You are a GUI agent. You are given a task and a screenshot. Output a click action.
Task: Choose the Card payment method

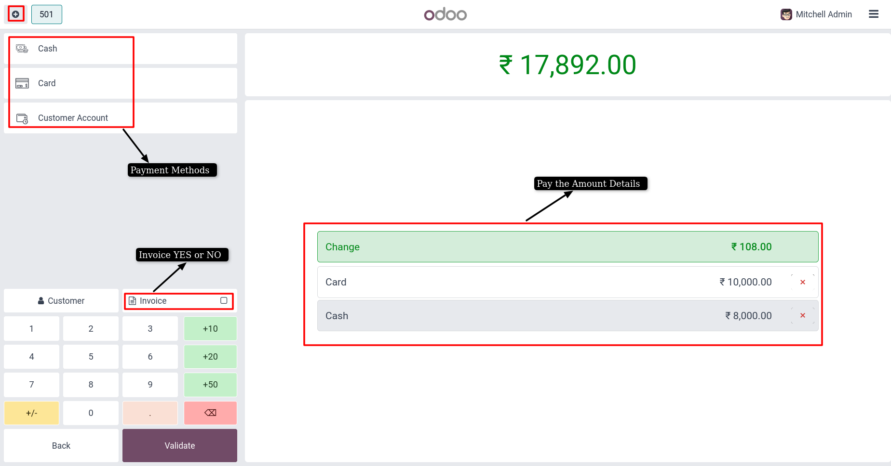121,83
